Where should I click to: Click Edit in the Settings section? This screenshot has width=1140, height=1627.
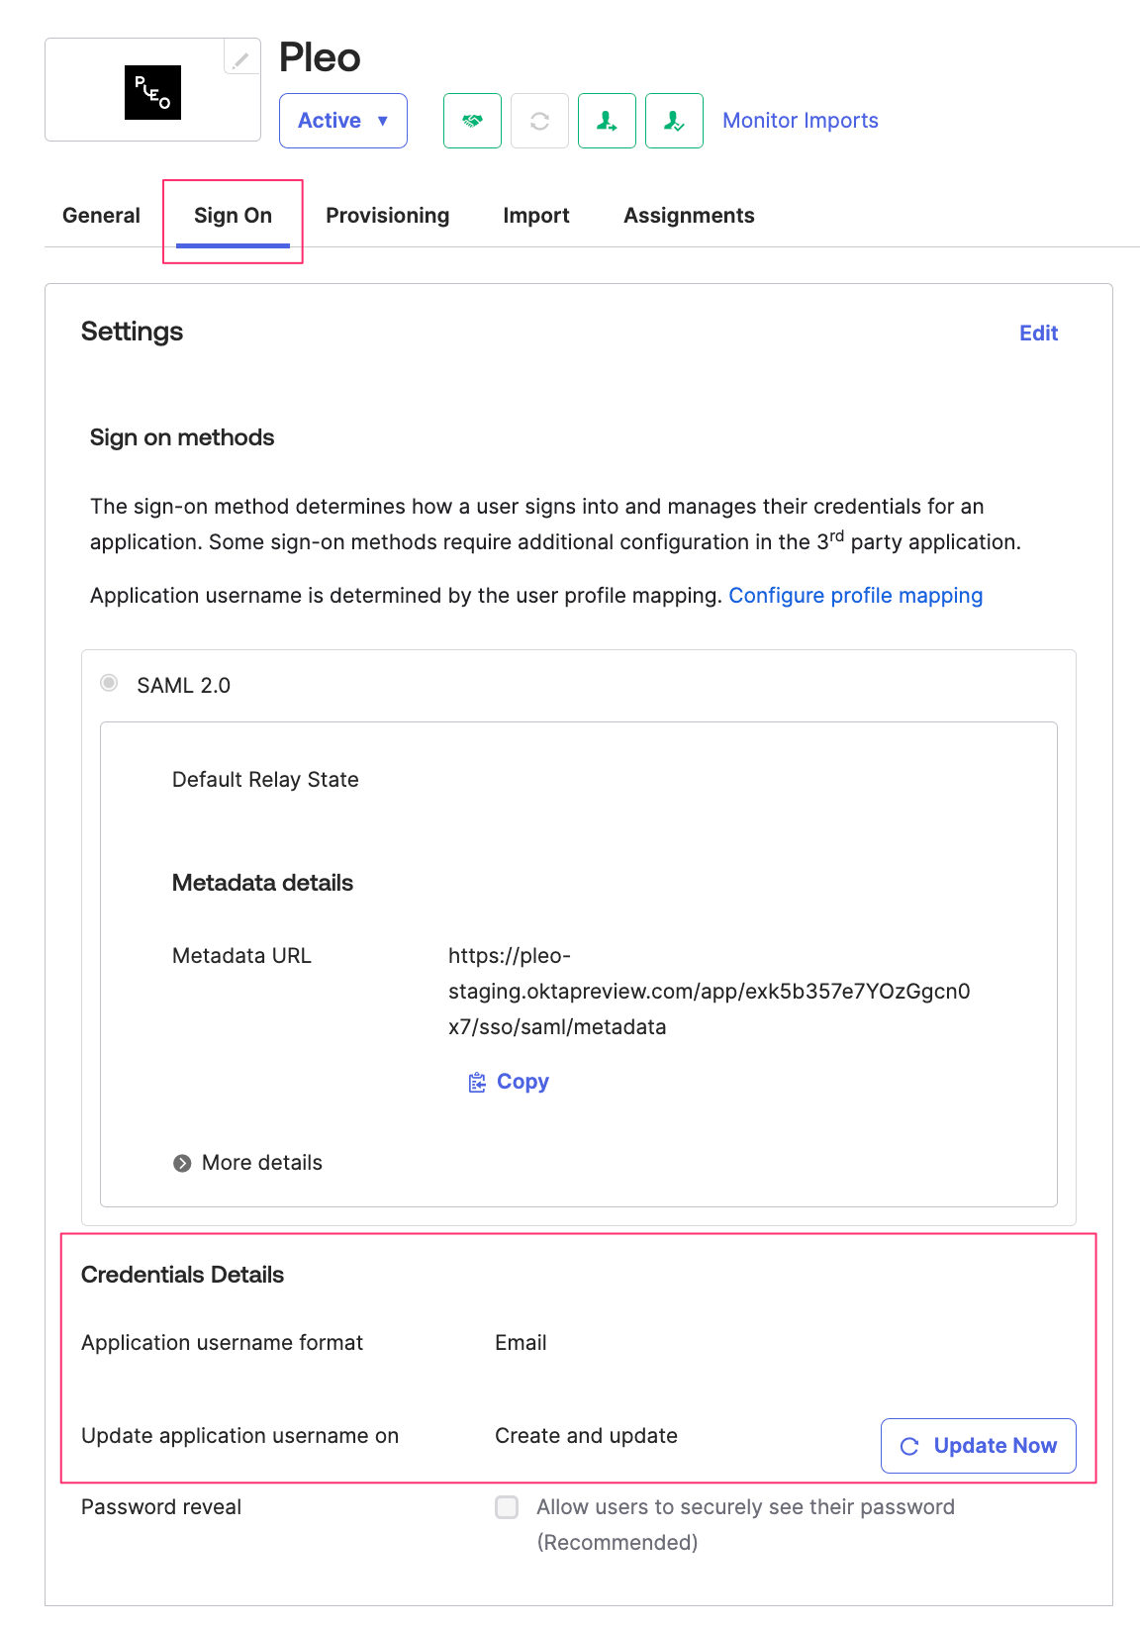[1038, 333]
